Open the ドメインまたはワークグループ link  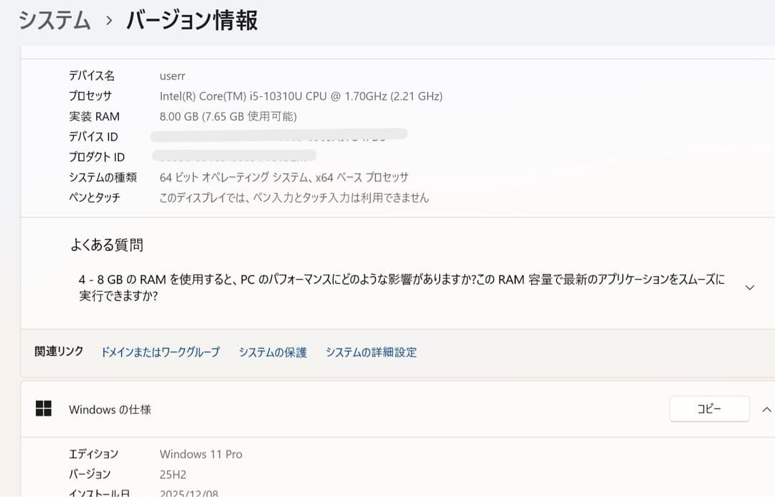tap(160, 352)
